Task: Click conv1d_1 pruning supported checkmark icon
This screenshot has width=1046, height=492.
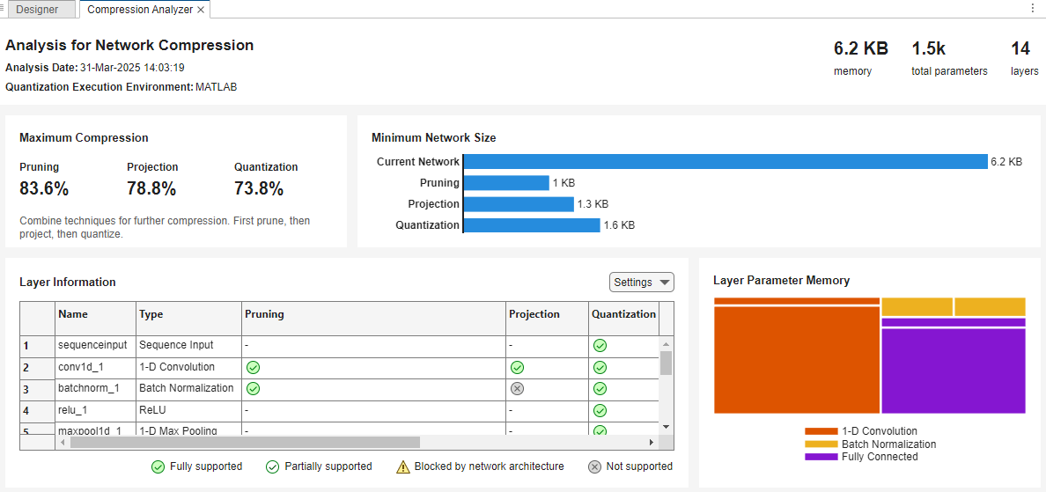Action: pos(253,367)
